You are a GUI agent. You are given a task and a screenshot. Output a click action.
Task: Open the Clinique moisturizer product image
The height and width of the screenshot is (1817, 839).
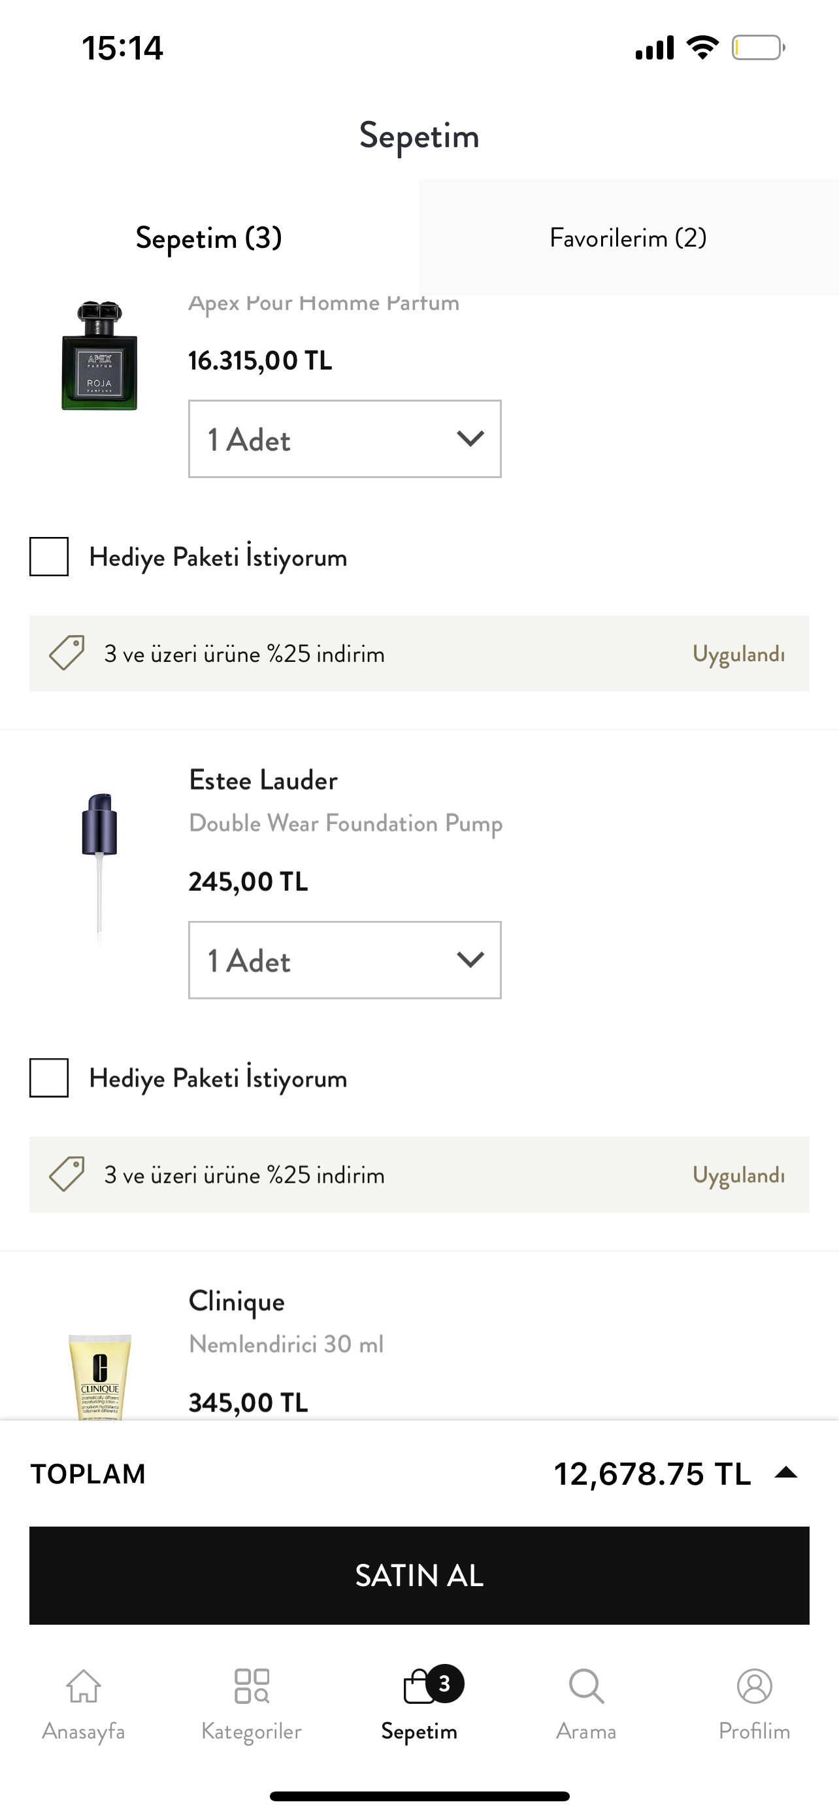pyautogui.click(x=99, y=1376)
